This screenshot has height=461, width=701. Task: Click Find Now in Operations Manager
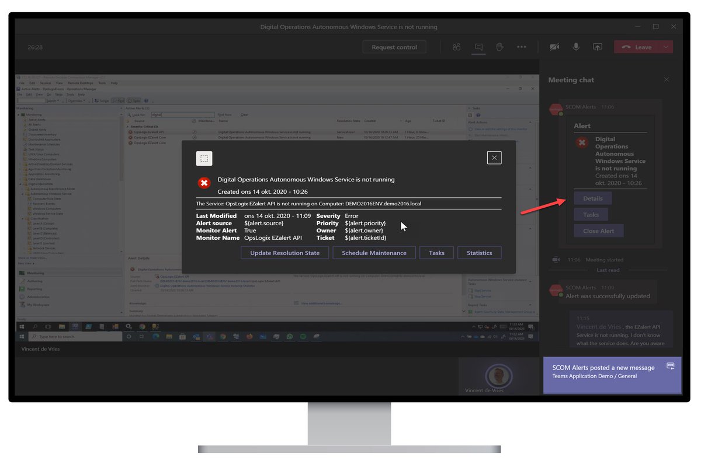(x=224, y=115)
